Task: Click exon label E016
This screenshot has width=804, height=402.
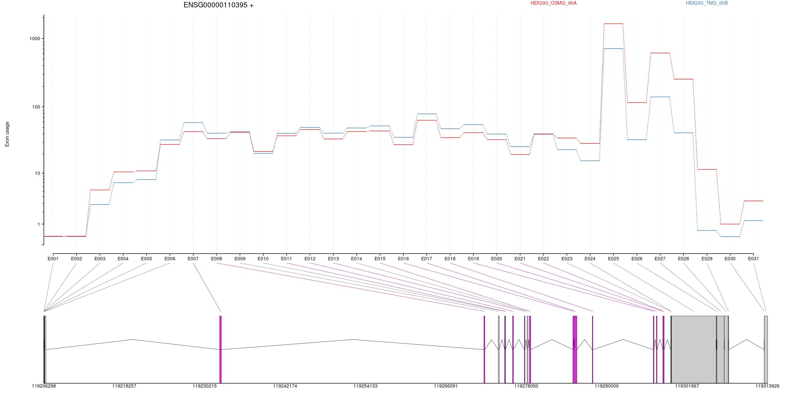Action: coord(403,259)
